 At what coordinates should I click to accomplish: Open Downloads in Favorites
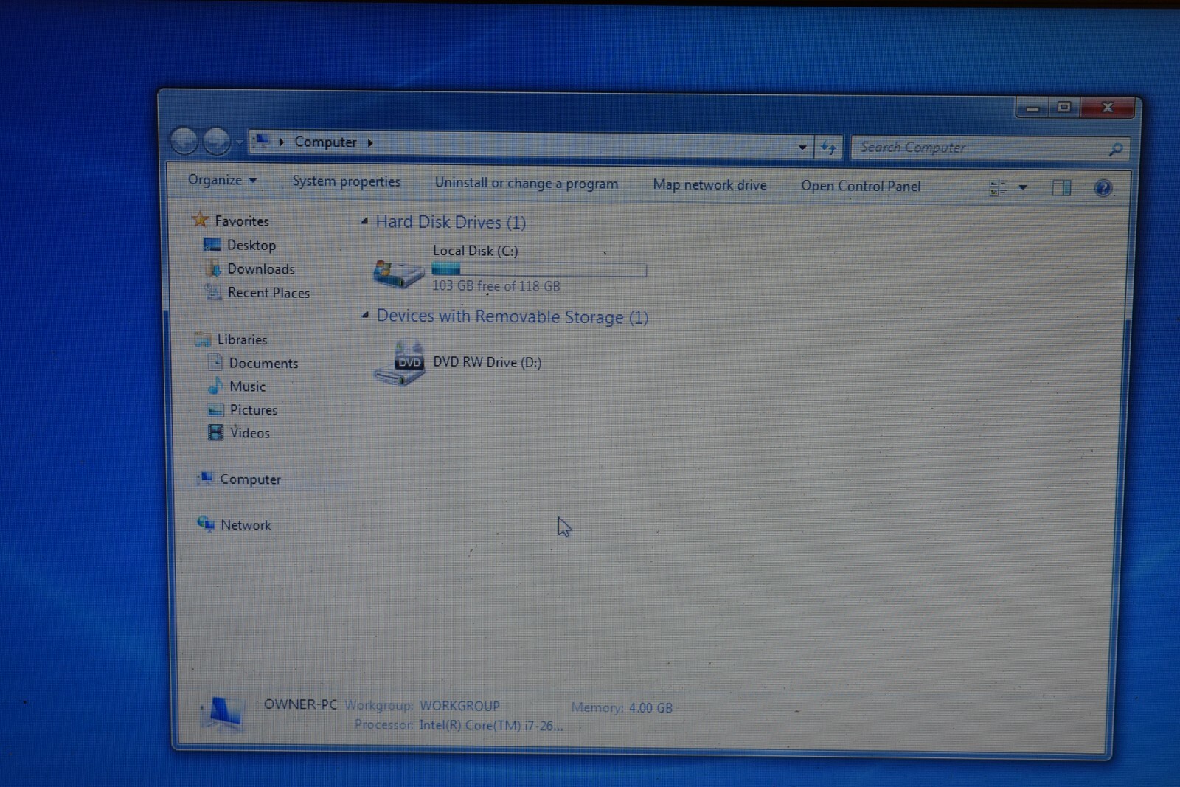[x=261, y=269]
